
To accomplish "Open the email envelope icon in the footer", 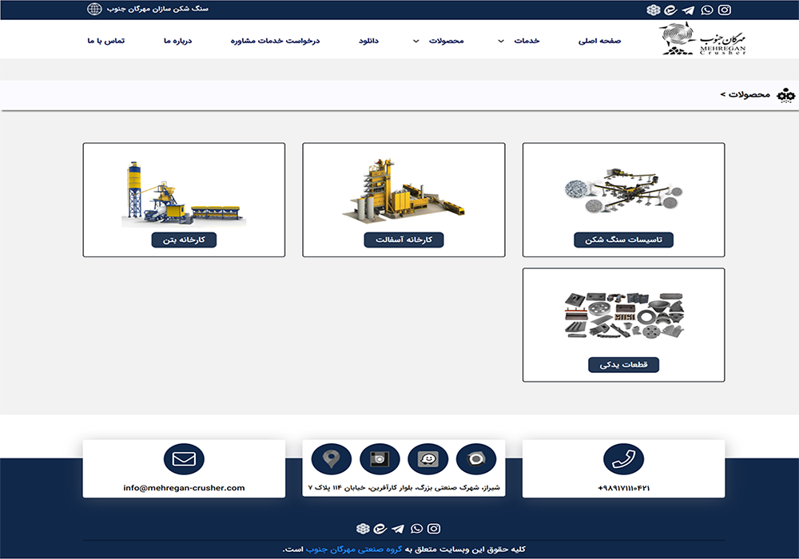I will [184, 459].
